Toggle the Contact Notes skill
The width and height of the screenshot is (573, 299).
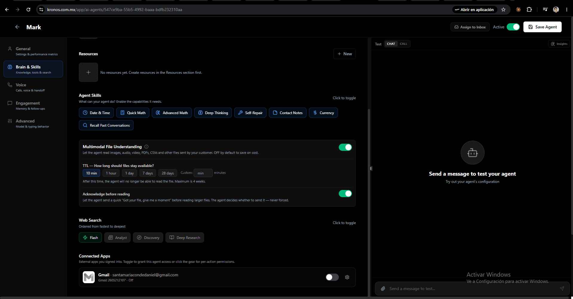[288, 113]
